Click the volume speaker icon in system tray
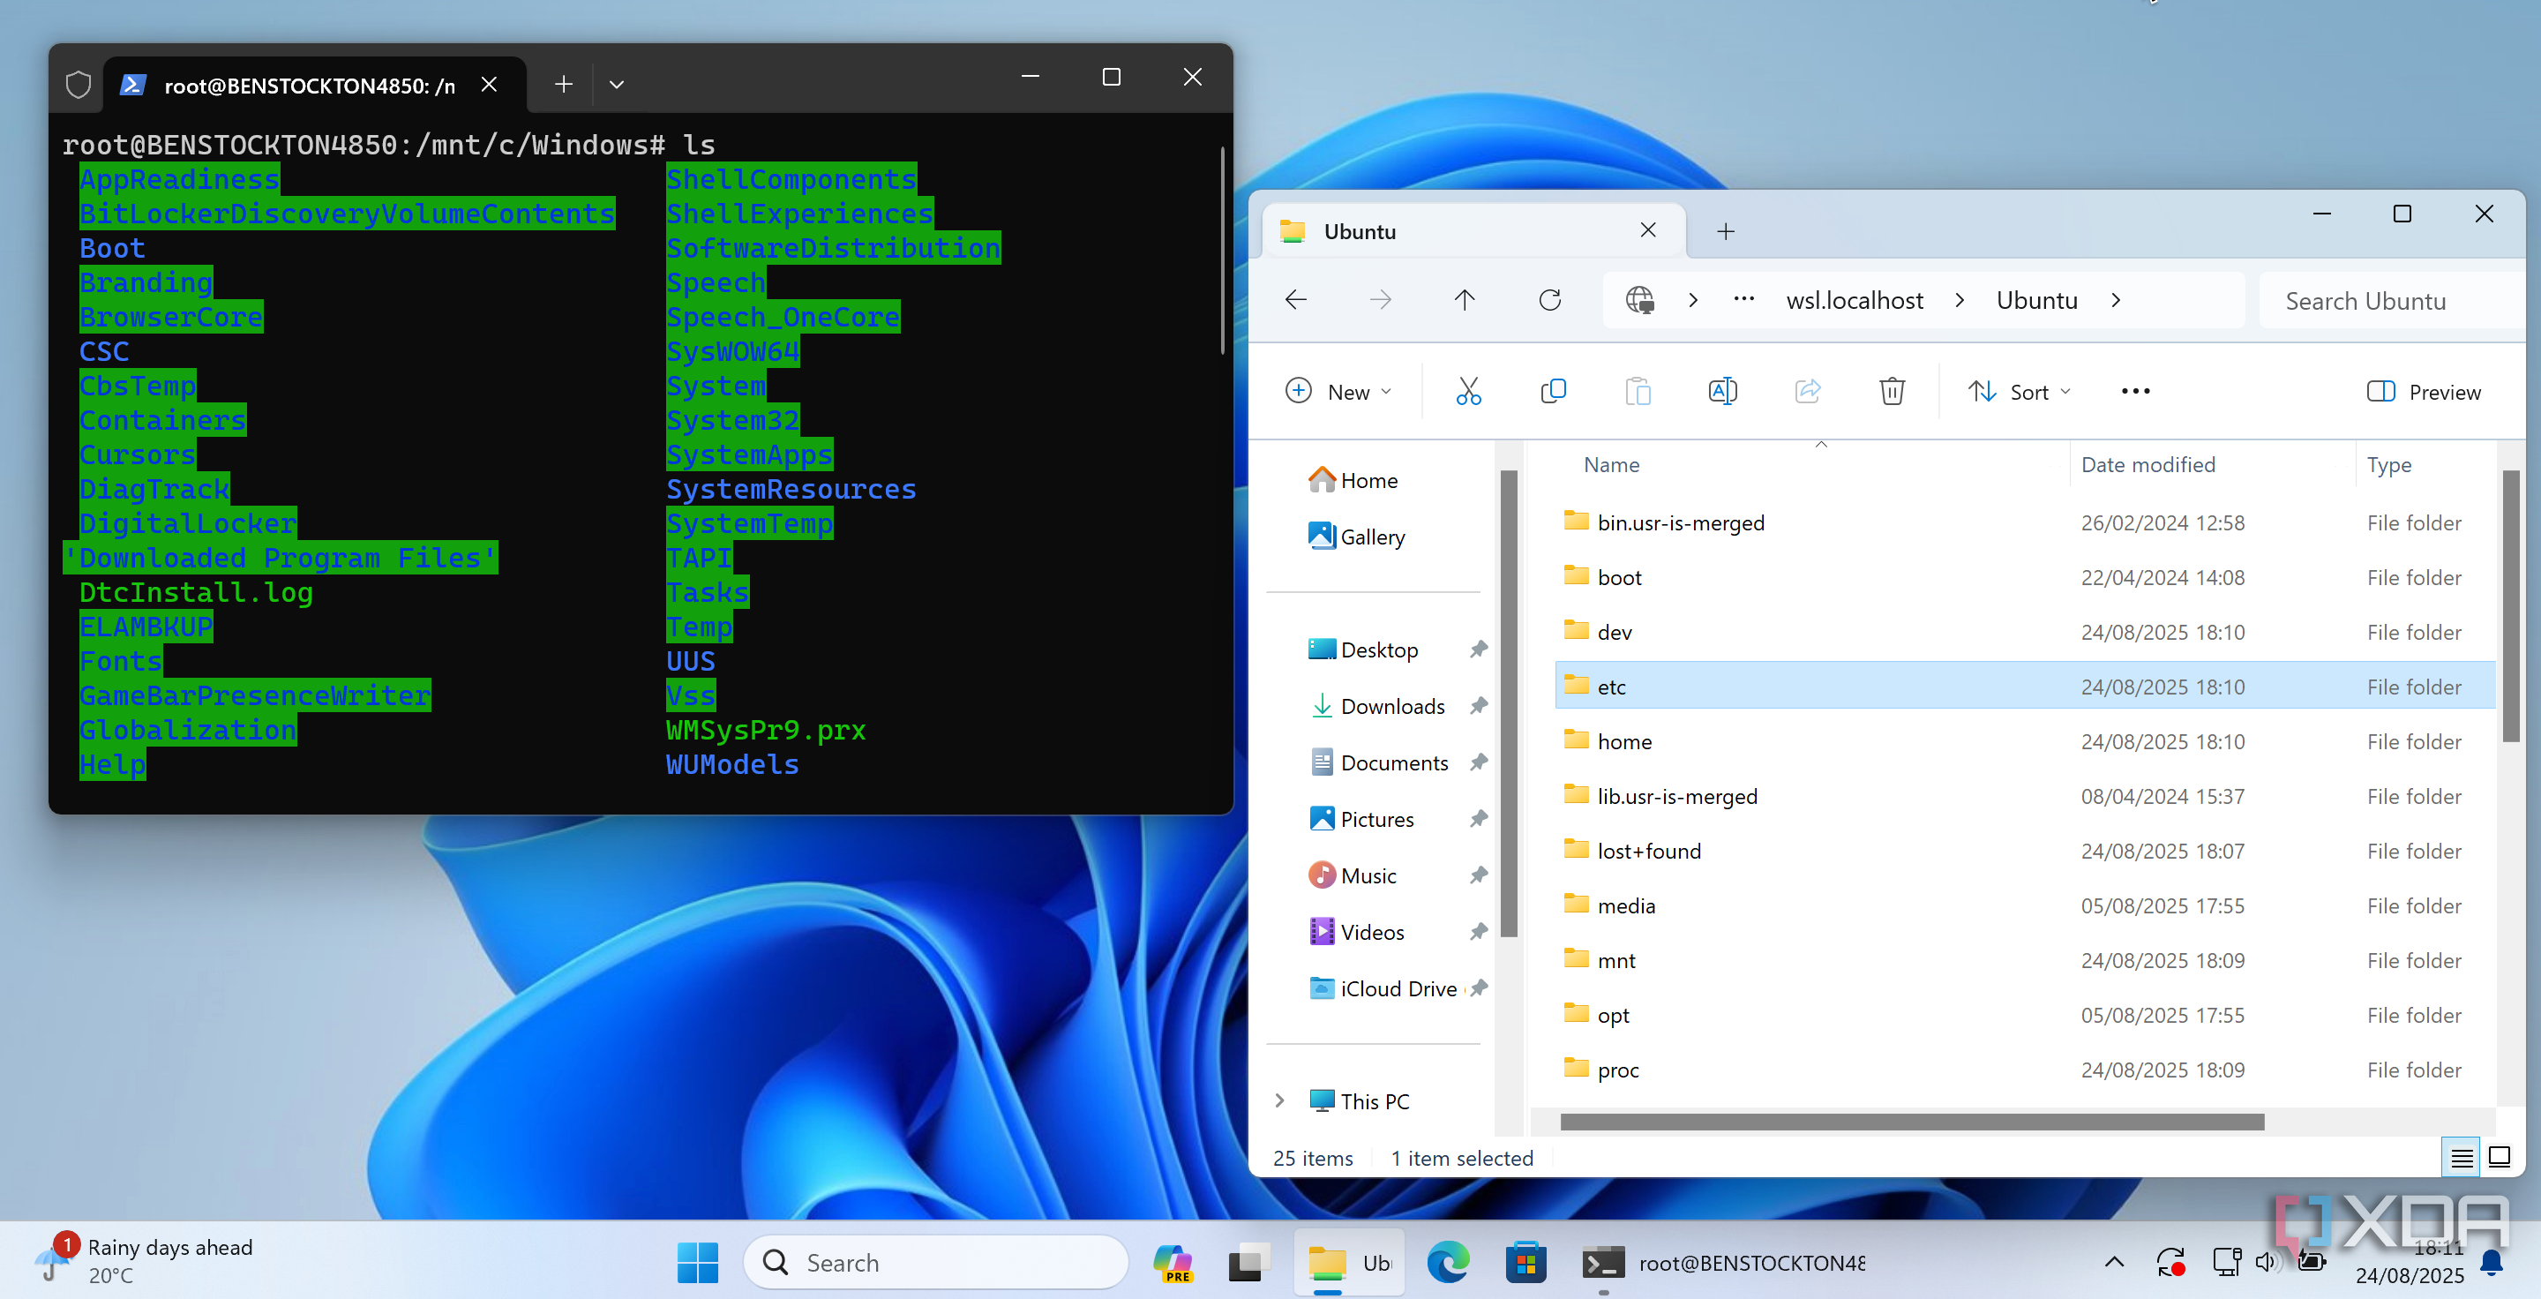 click(2266, 1262)
